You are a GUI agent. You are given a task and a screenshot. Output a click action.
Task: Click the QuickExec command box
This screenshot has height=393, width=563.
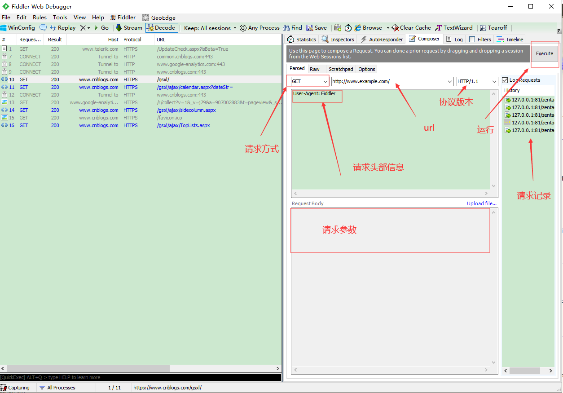[x=141, y=377]
